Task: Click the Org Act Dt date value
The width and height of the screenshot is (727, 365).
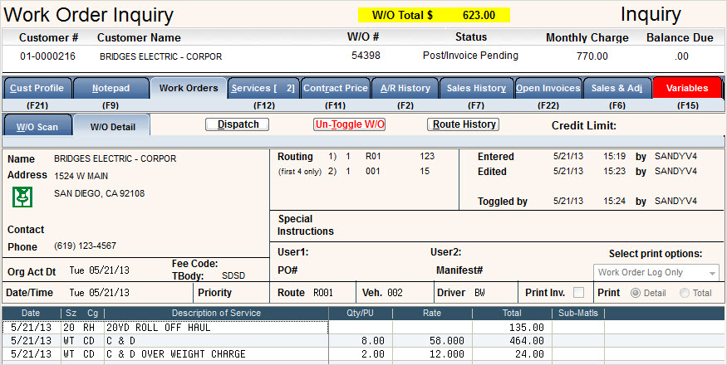Action: coord(99,270)
